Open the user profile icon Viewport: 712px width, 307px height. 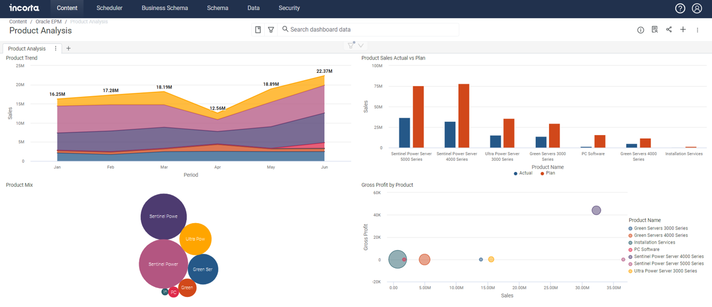pyautogui.click(x=697, y=8)
